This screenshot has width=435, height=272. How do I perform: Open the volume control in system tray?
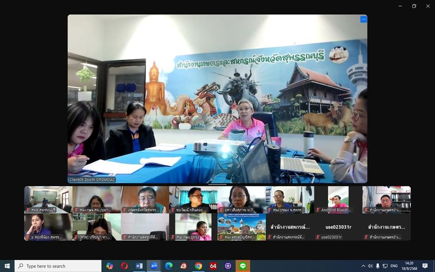pyautogui.click(x=370, y=266)
